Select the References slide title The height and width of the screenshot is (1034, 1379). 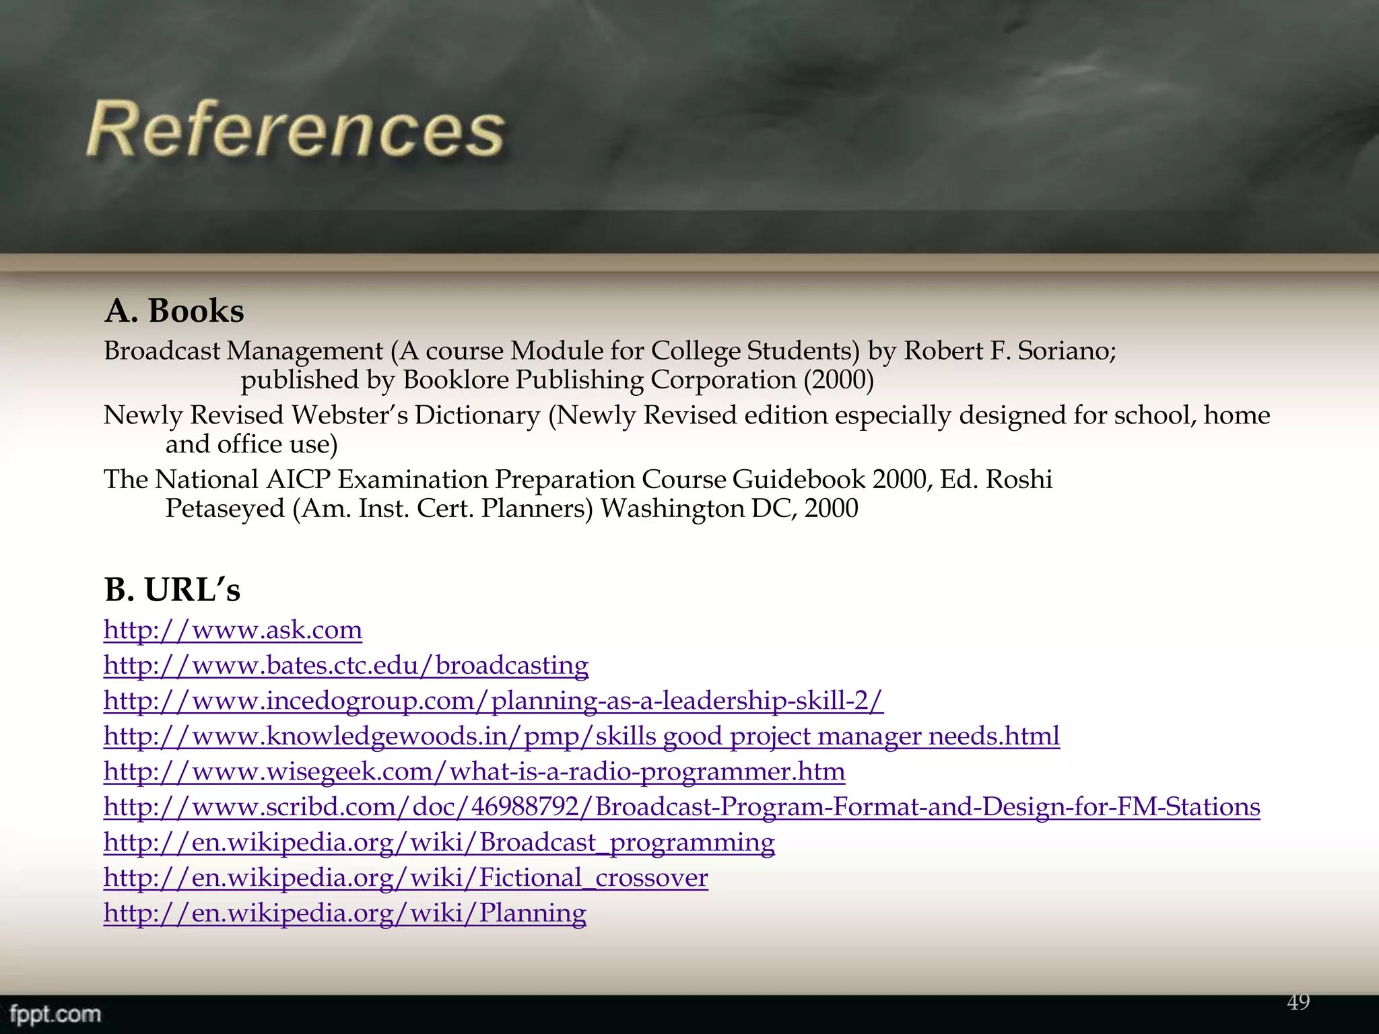(x=296, y=129)
